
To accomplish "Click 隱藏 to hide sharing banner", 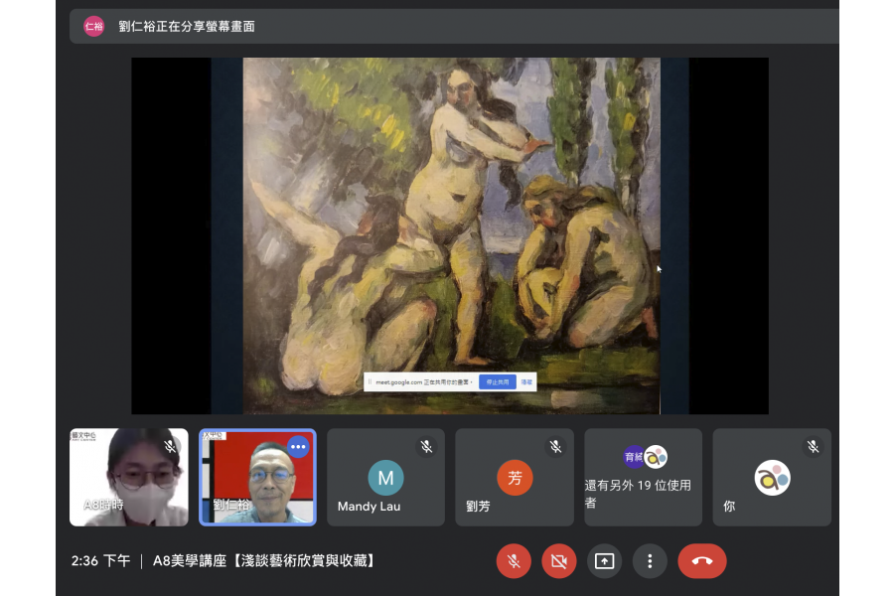I will (x=526, y=381).
